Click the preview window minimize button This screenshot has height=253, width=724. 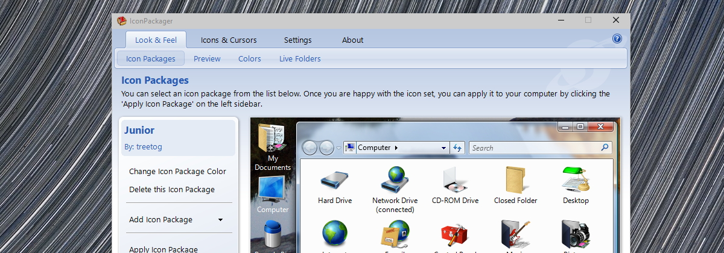(x=564, y=126)
